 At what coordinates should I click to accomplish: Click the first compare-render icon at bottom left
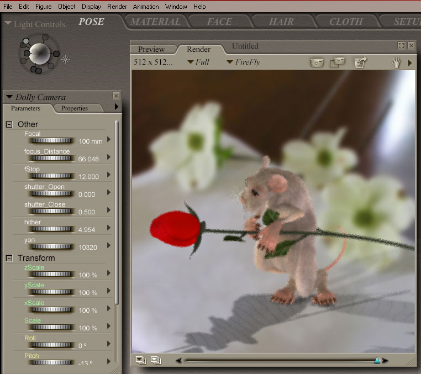(x=141, y=360)
